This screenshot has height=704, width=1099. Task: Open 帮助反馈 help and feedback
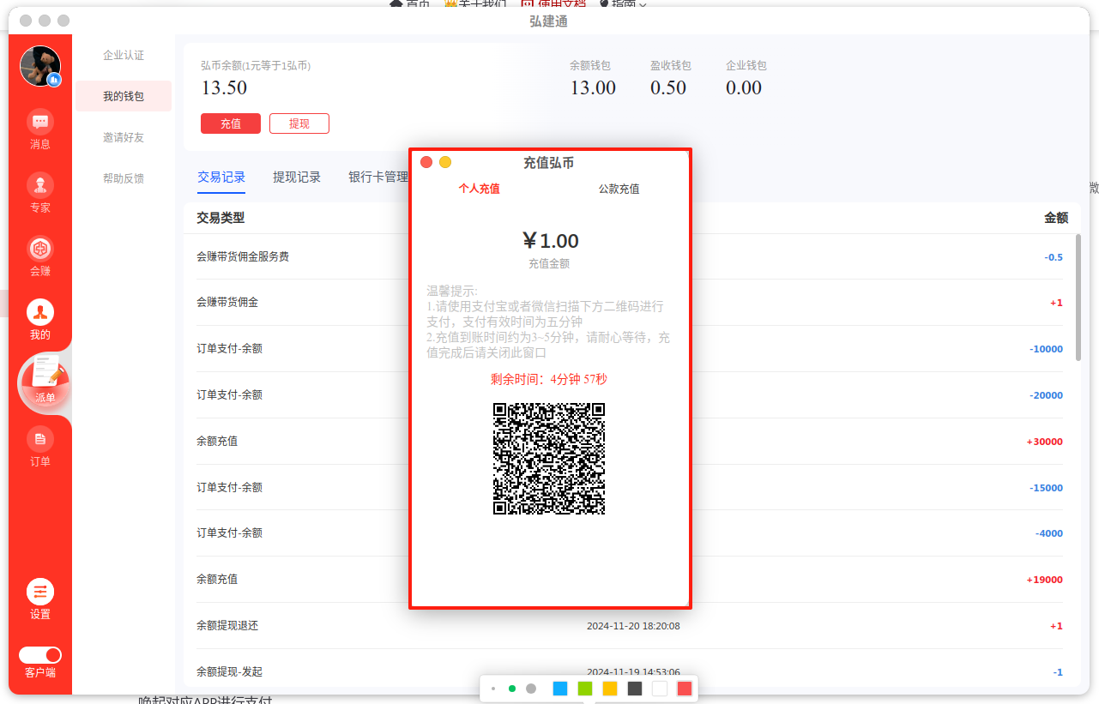(x=124, y=178)
